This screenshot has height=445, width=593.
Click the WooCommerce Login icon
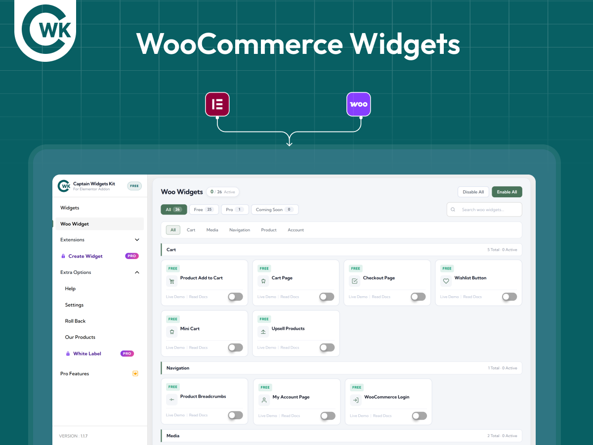coord(355,400)
